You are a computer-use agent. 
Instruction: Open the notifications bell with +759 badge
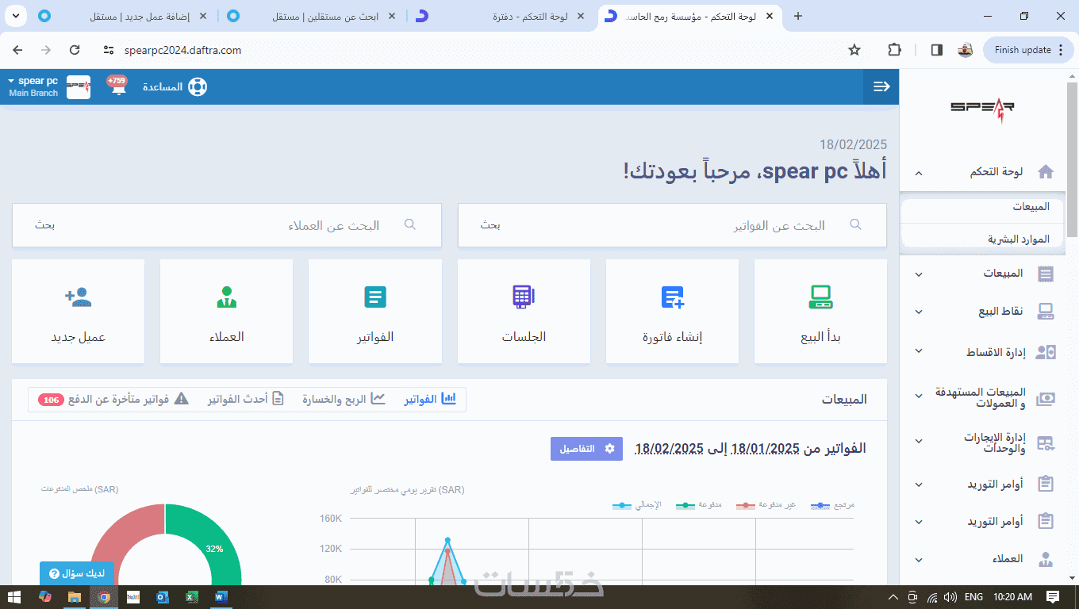pos(117,86)
